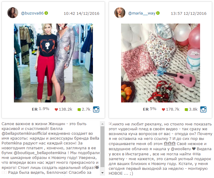Open the boutique photo of two women
The image size is (214, 178).
pos(53,63)
